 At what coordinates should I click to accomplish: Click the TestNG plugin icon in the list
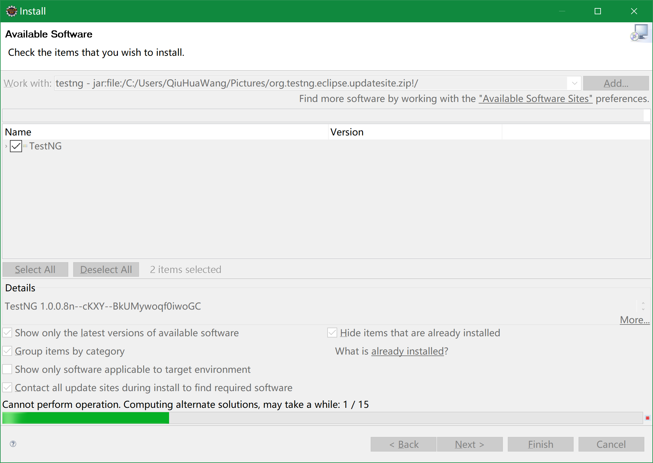25,146
